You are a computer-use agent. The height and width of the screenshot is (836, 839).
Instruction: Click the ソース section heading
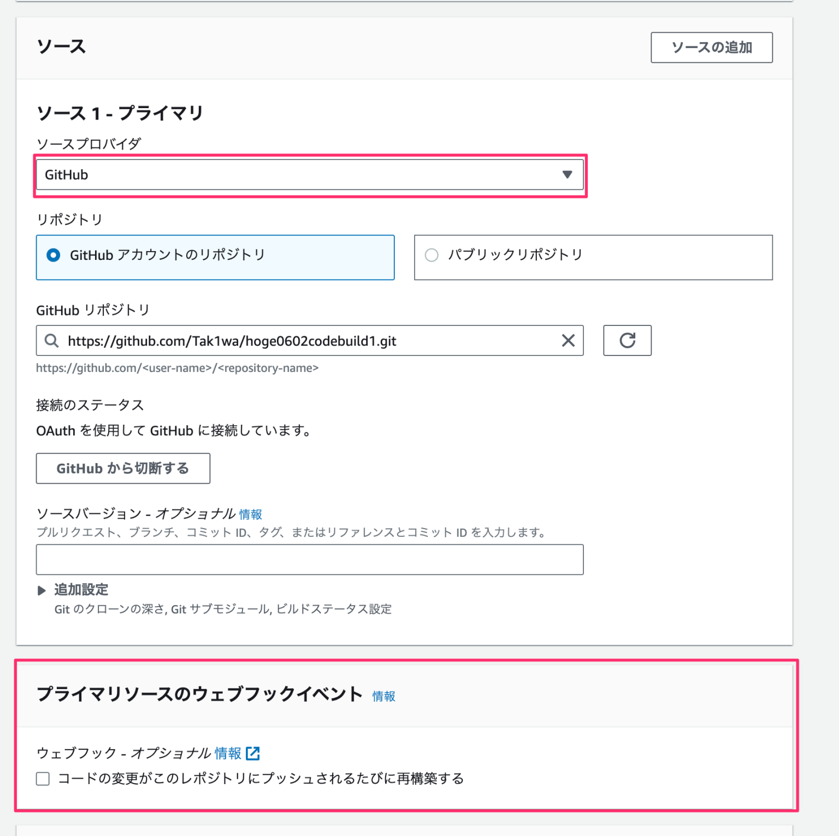click(x=61, y=46)
